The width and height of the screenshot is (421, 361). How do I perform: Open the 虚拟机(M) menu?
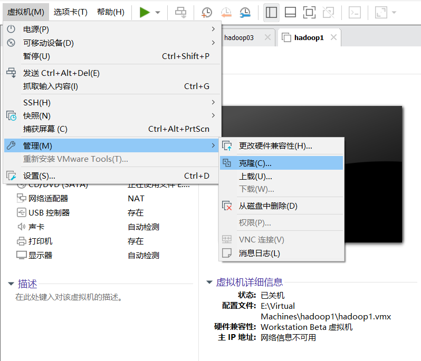click(26, 12)
